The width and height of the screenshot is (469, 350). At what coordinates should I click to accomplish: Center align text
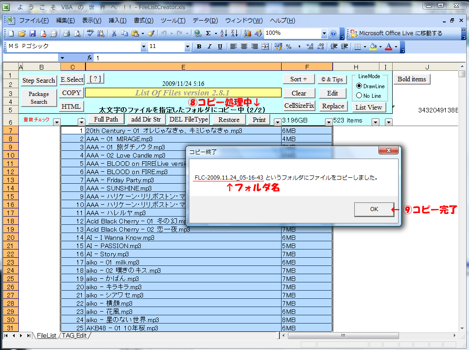coord(244,46)
